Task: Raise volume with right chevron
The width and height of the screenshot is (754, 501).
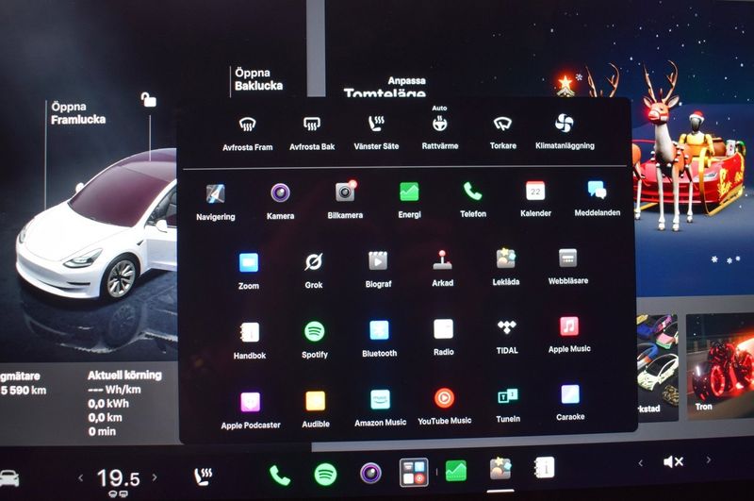Action: 709,460
